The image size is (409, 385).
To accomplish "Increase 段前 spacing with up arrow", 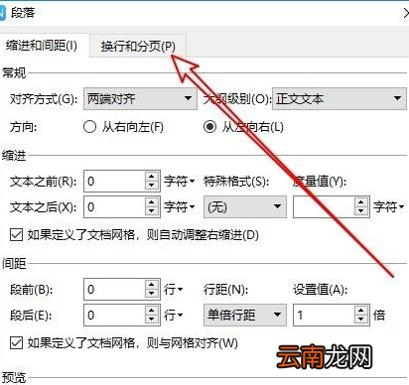I will coord(152,284).
